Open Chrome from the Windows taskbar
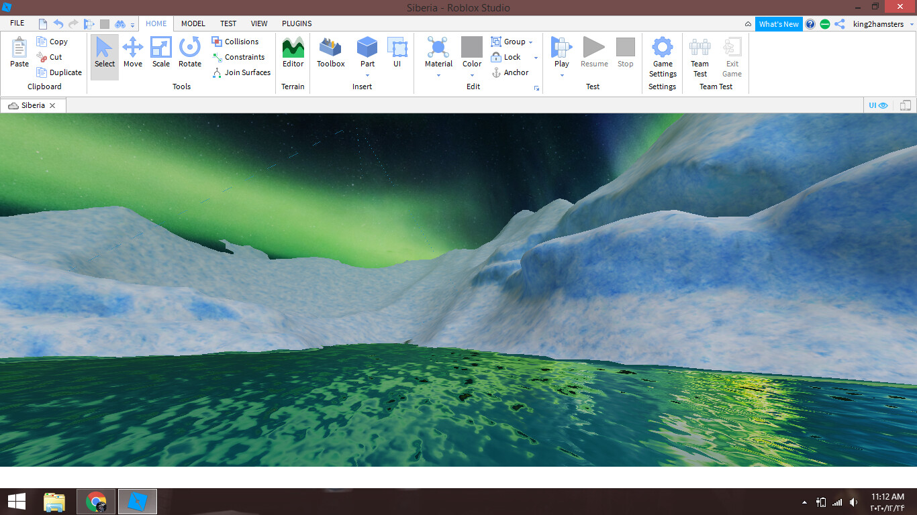Viewport: 917px width, 515px height. pyautogui.click(x=96, y=502)
